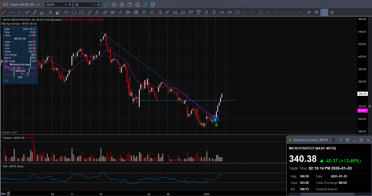Screen dimensions: 372x196
Task: Select the text label T tool
Action: (x=198, y=12)
